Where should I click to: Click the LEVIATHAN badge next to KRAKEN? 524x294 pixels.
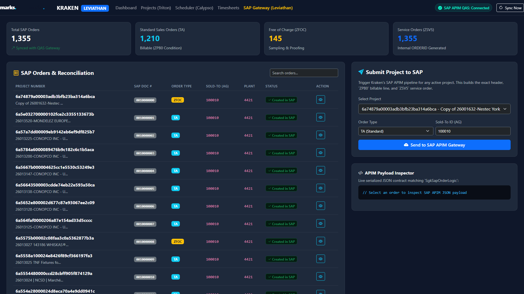(95, 8)
